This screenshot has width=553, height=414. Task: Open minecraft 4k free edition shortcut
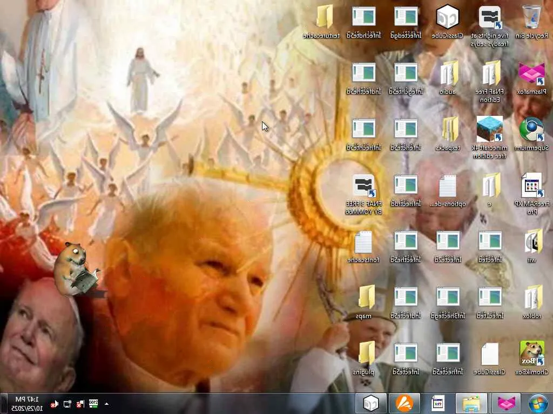pos(489,138)
